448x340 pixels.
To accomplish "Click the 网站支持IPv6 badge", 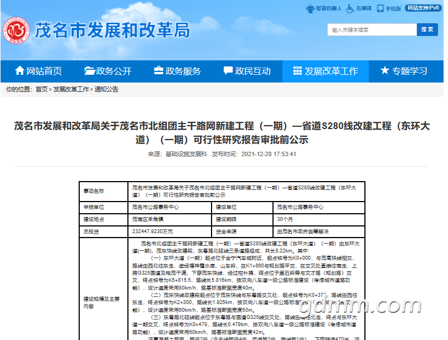I will (423, 8).
